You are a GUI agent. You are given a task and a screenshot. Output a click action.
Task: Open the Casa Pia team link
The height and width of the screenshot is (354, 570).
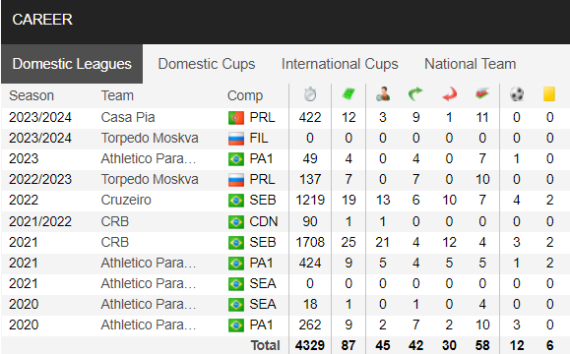click(128, 118)
